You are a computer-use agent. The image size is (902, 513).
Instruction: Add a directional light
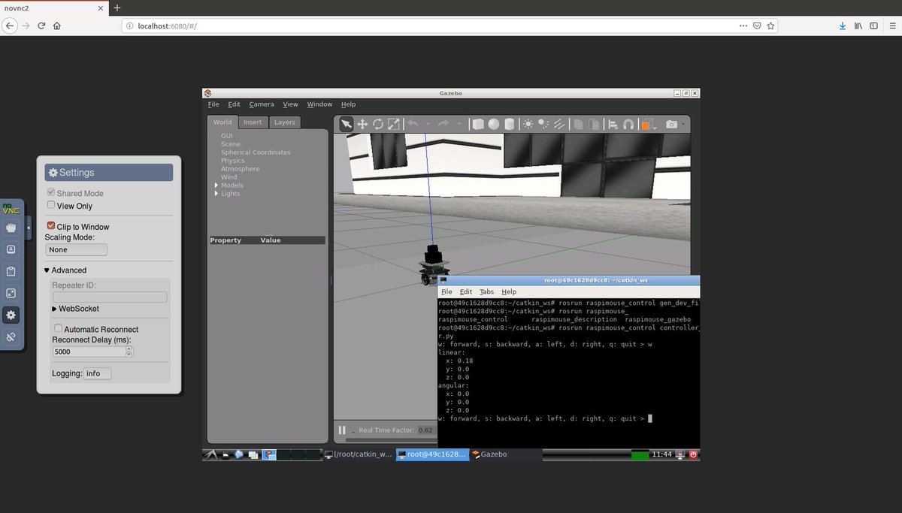[x=558, y=125]
